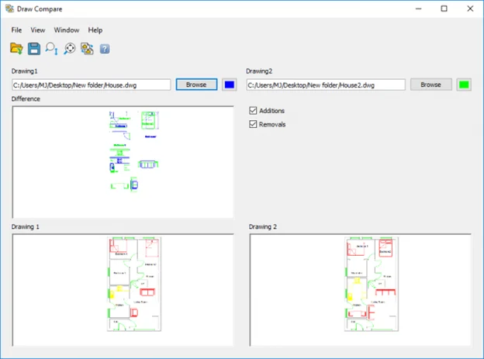The height and width of the screenshot is (359, 484).
Task: Open the View menu
Action: tap(38, 30)
